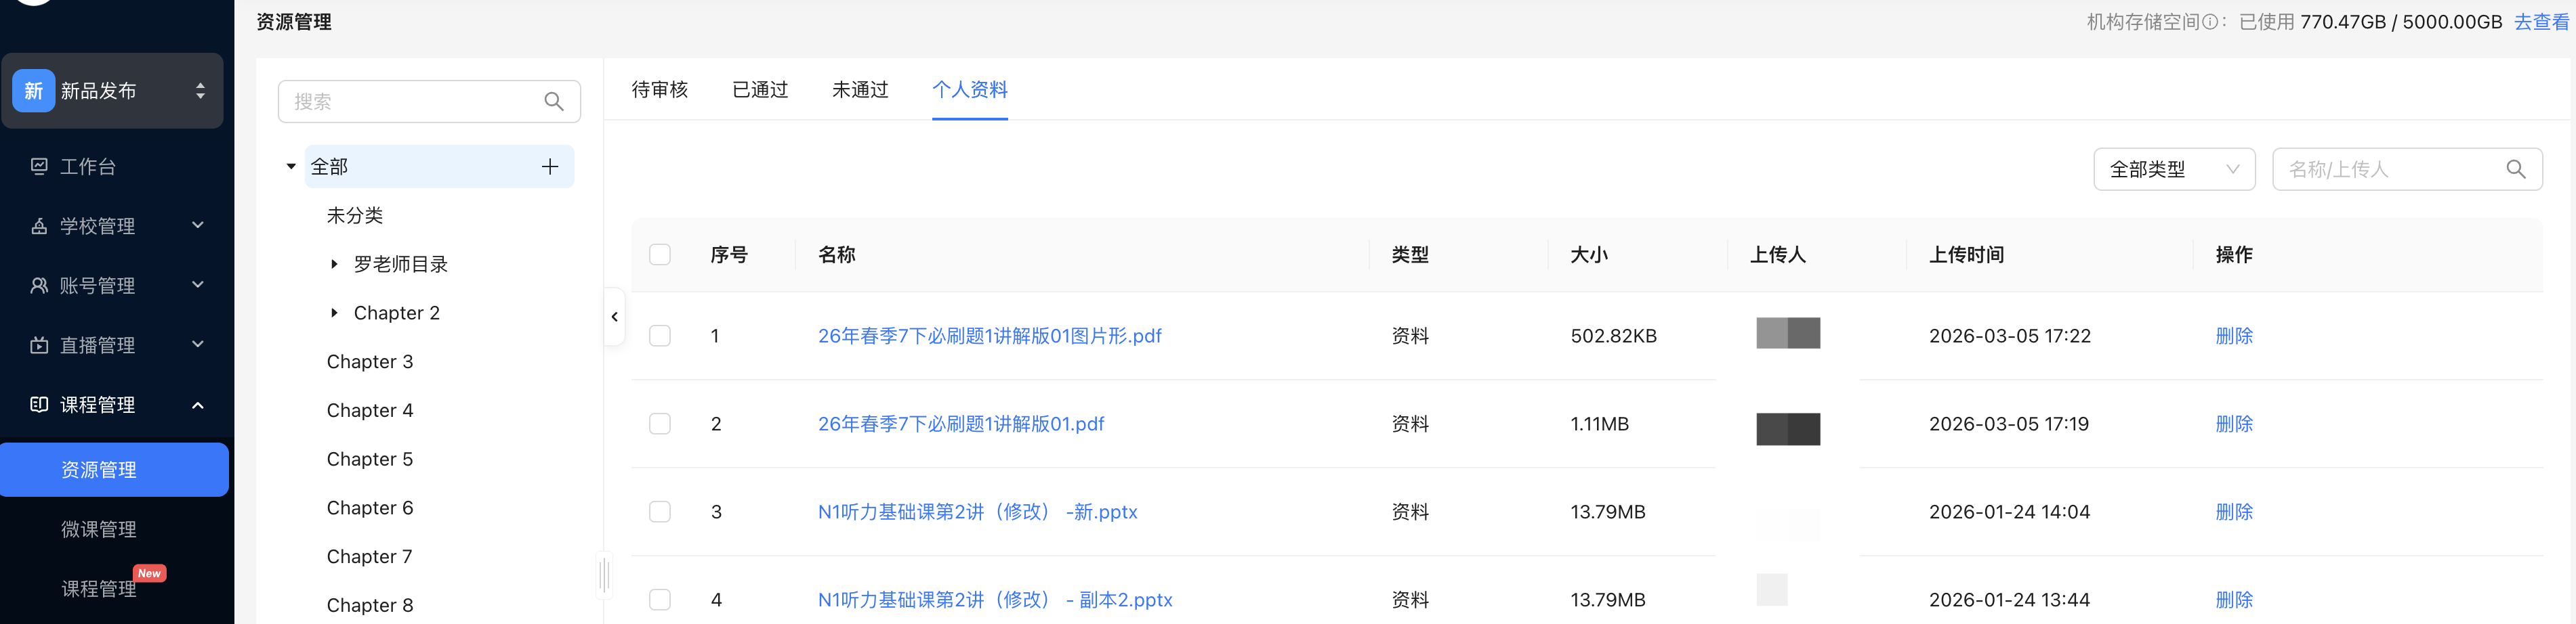The width and height of the screenshot is (2576, 624).
Task: Toggle the select-all header checkbox
Action: 660,254
